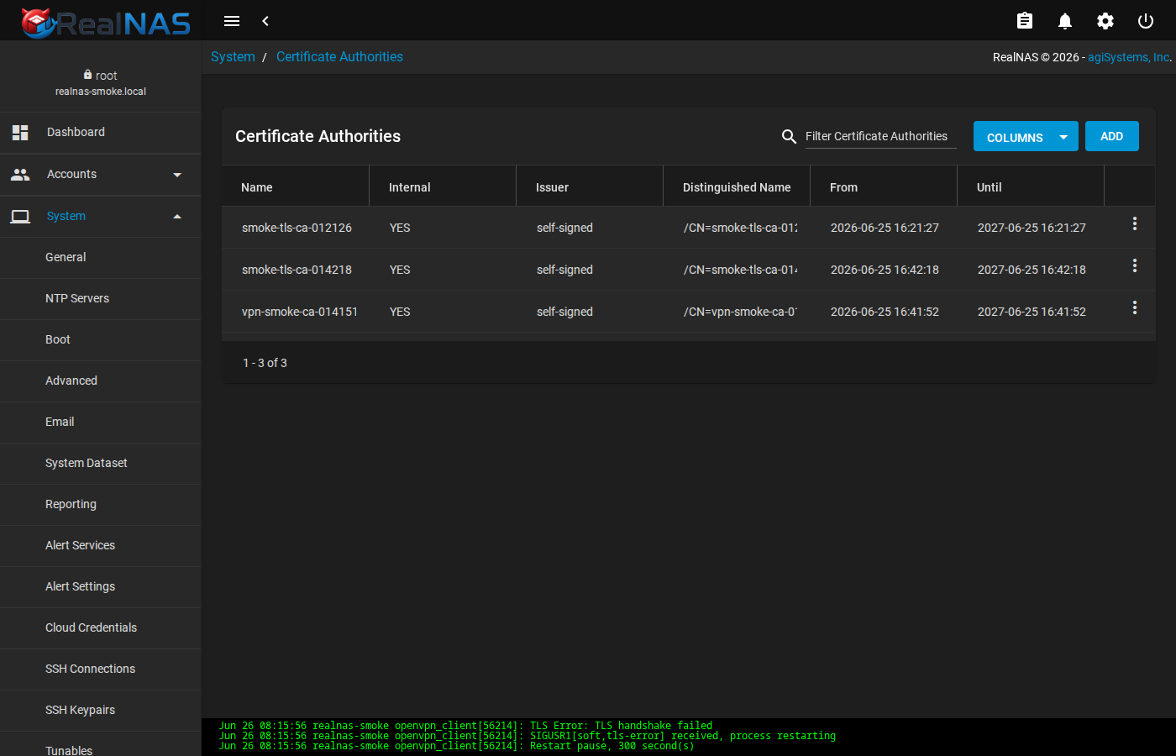Click the System laptop icon

coord(20,216)
